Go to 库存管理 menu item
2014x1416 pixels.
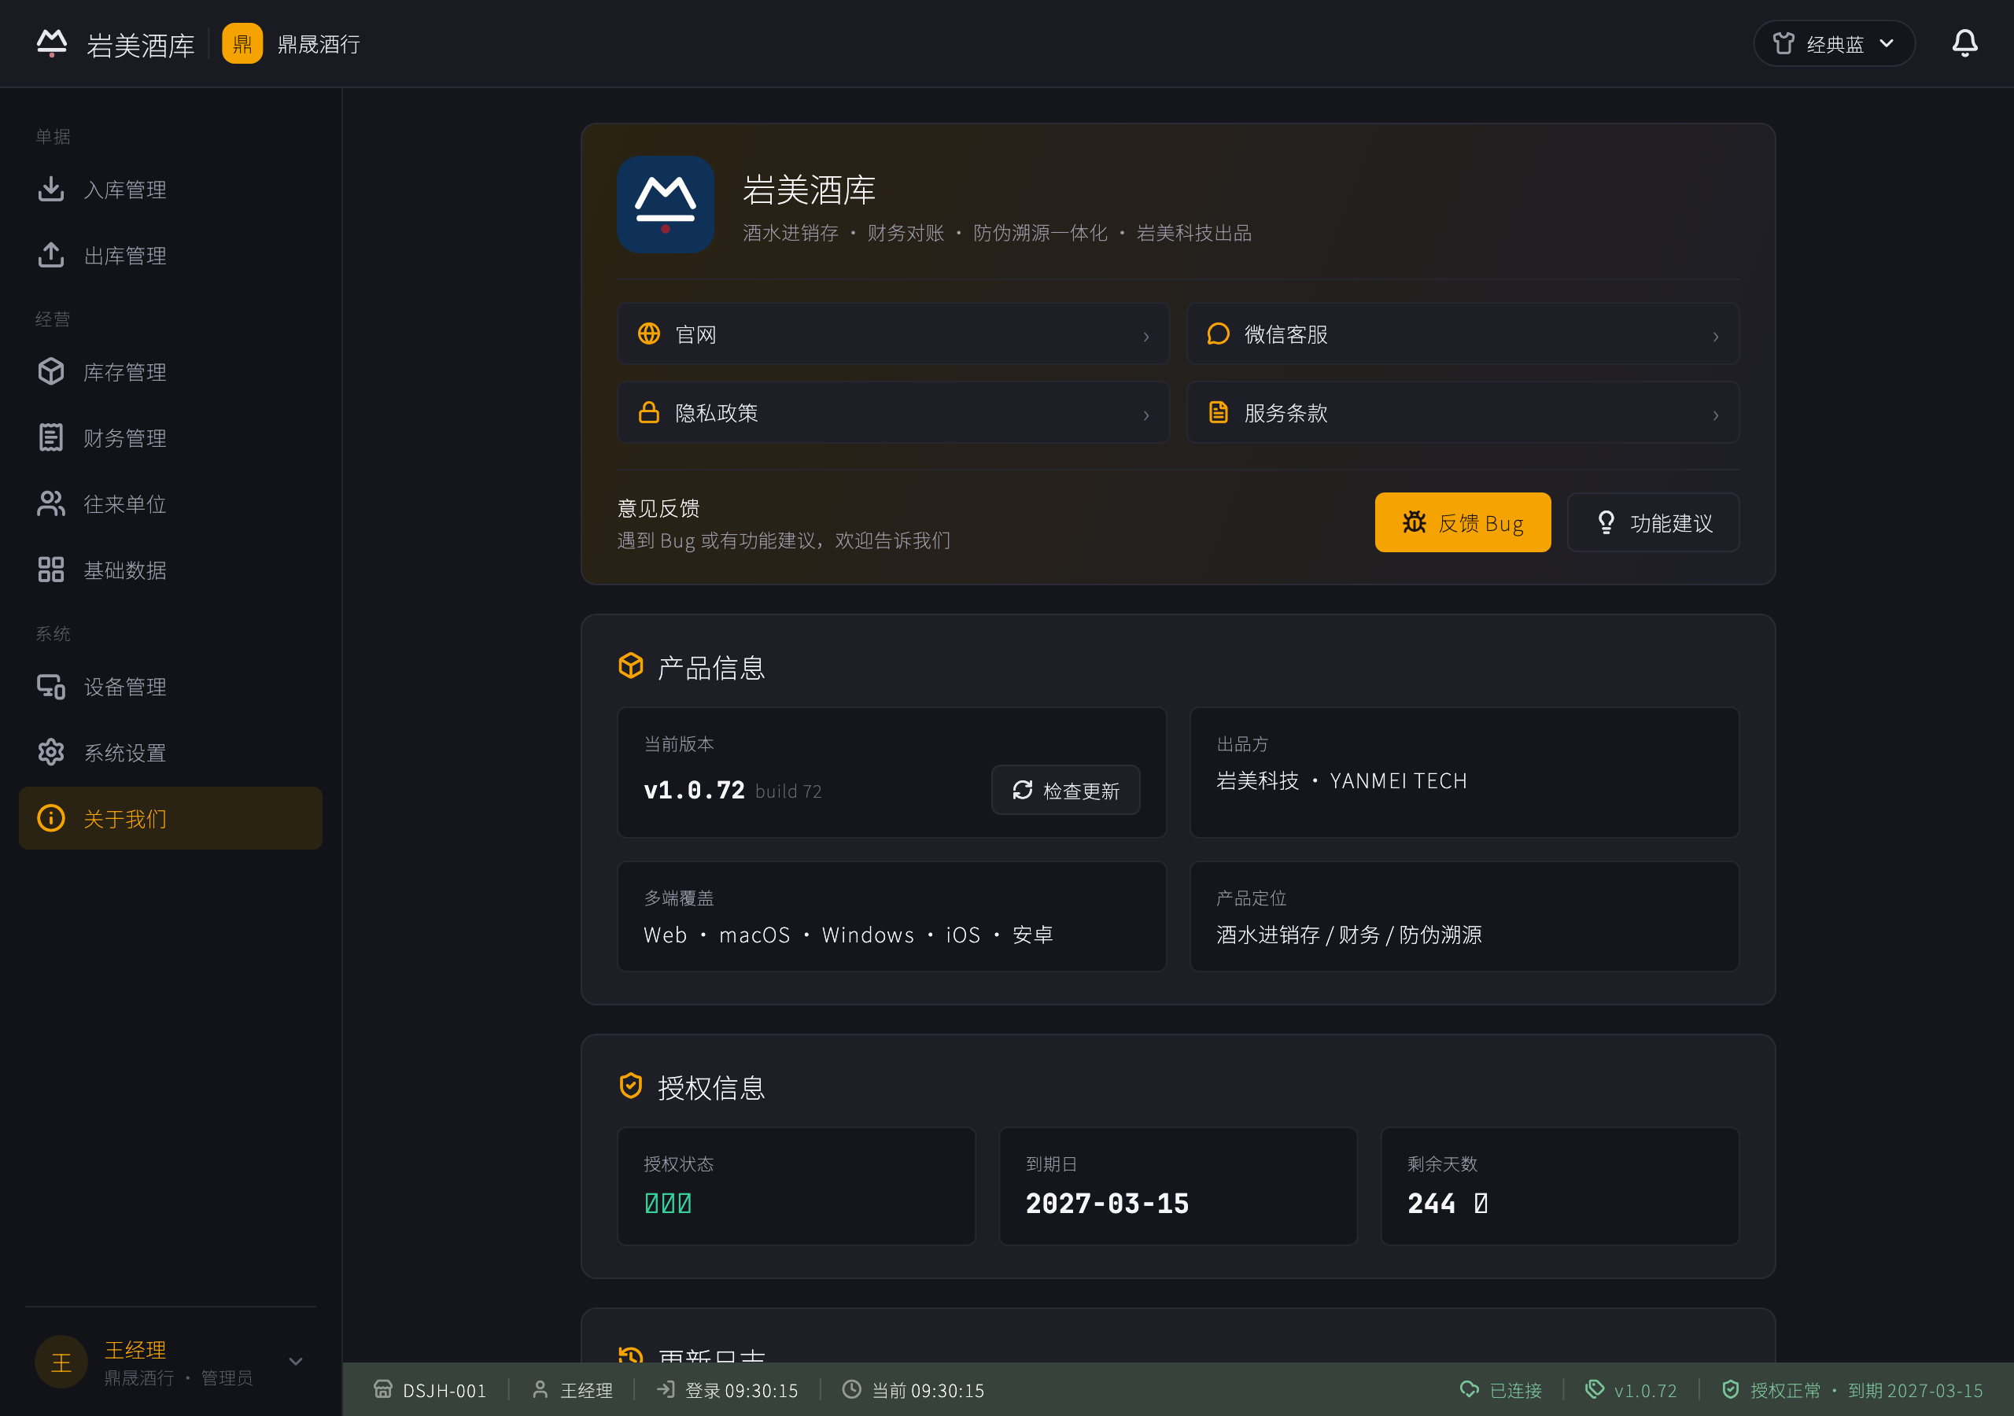pos(170,372)
